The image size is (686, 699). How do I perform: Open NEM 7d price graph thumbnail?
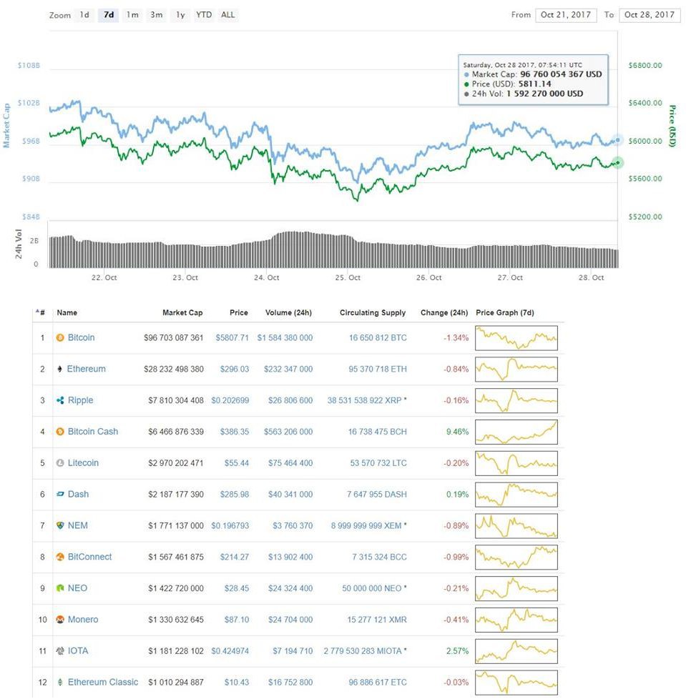tap(516, 525)
